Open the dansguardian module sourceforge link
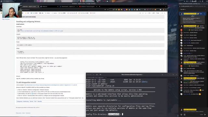 [51, 85]
